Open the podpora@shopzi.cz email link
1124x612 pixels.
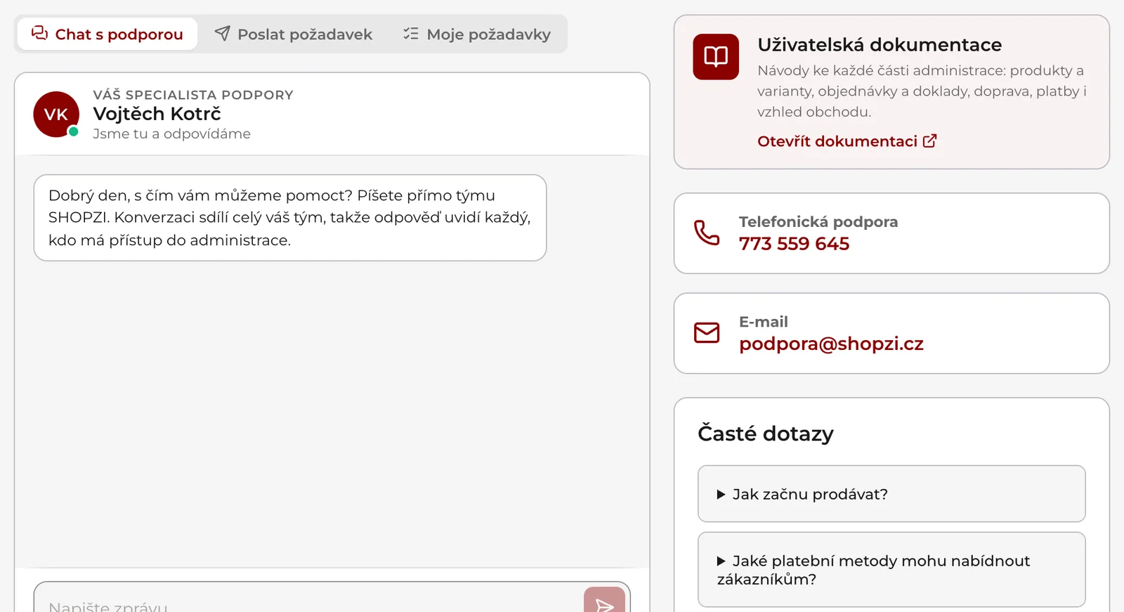[831, 344]
